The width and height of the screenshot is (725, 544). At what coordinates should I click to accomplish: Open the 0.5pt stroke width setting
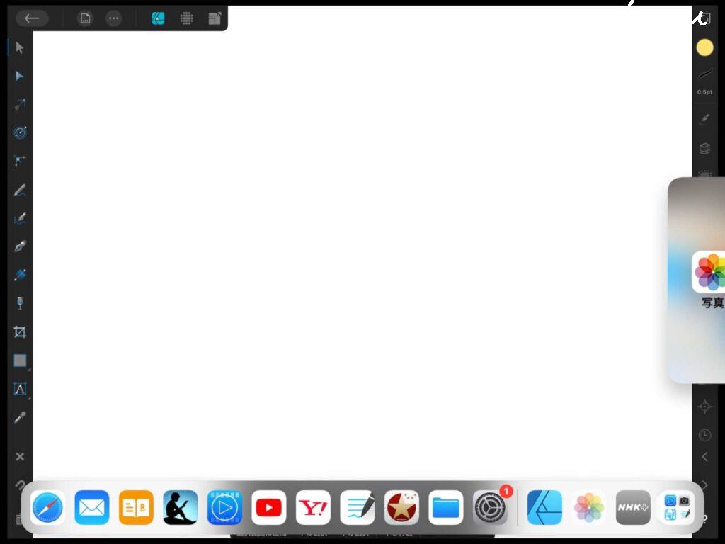[704, 80]
